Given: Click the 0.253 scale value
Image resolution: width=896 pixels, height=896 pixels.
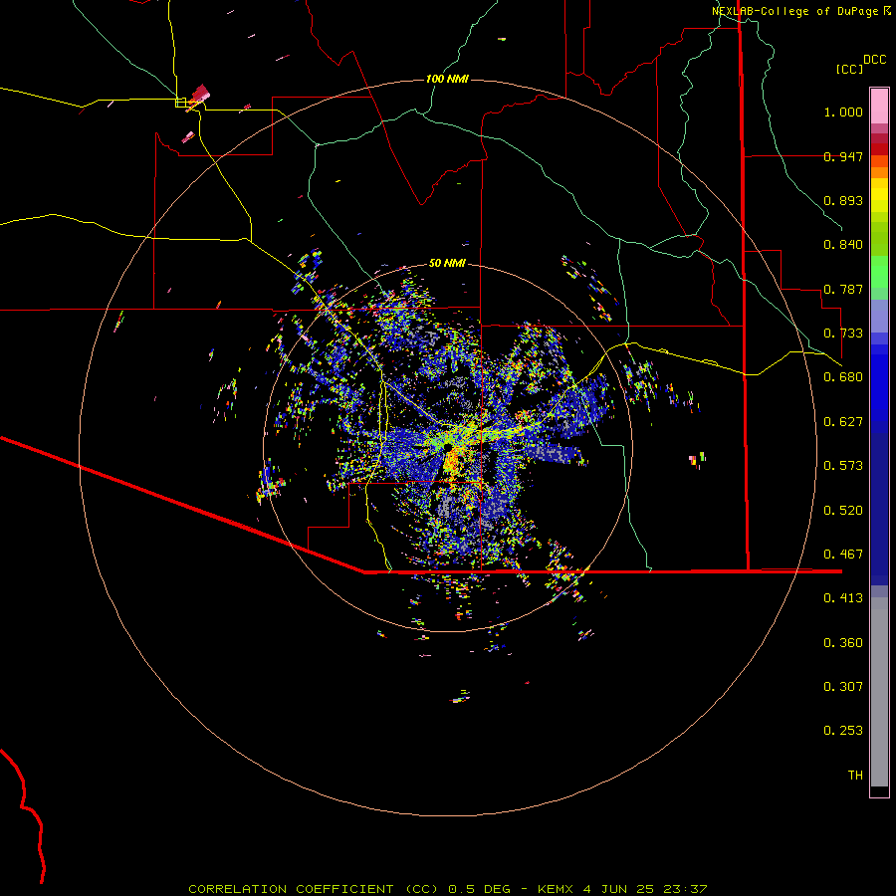Looking at the screenshot, I should click(x=843, y=731).
